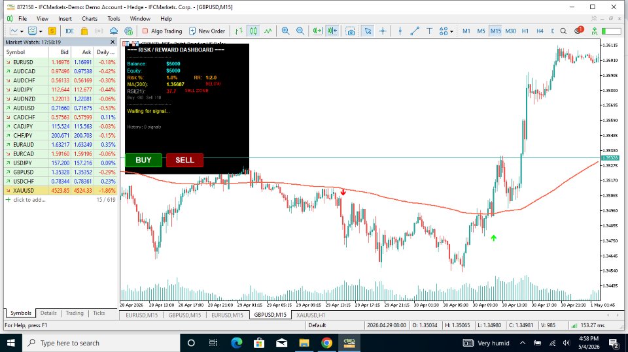Switch timeframe to H4

point(540,31)
